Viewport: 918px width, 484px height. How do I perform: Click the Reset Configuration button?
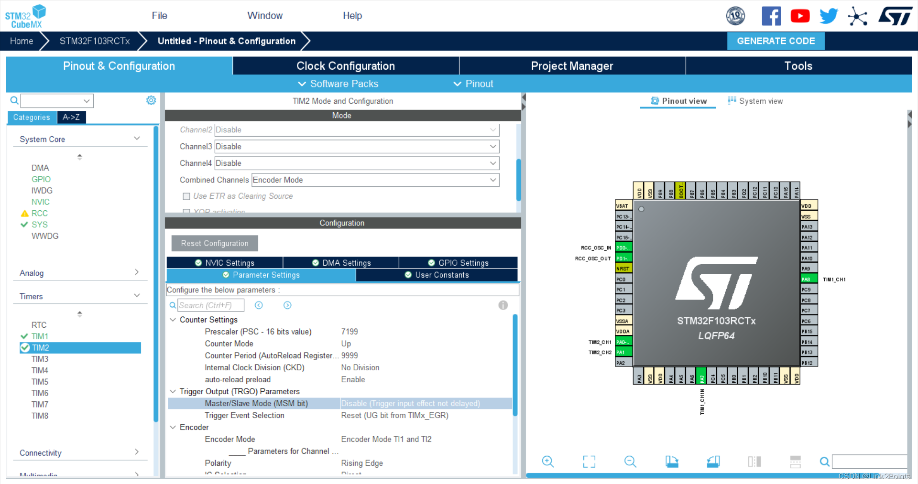[215, 243]
